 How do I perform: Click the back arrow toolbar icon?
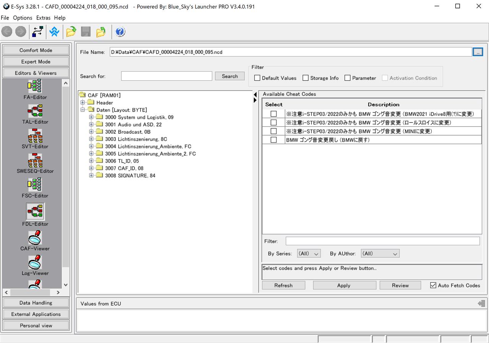click(x=7, y=32)
